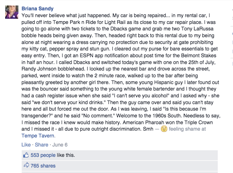Image resolution: width=233 pixels, height=173 pixels.
Task: Click the thumbs-up icon beside 553 people
Action: tap(26, 155)
